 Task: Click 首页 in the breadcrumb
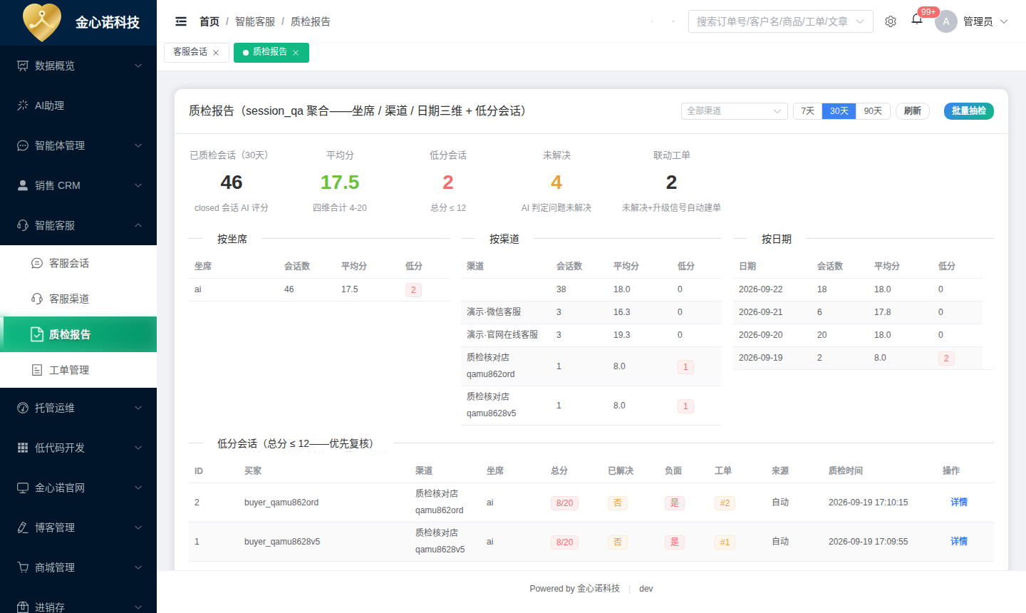point(209,21)
